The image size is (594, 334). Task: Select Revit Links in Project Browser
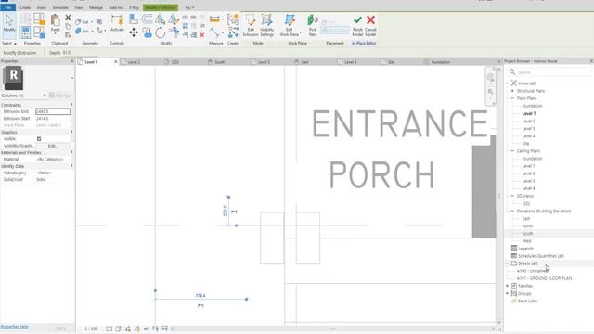527,301
